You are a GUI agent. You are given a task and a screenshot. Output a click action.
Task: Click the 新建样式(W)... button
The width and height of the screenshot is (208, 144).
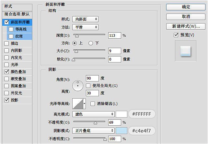(x=186, y=26)
